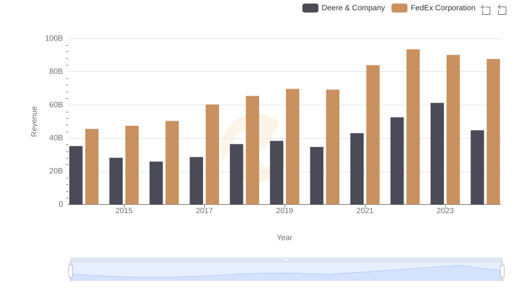Screen dimensions: 514x296
Task: Click the 2014 Deere & Company bar
Action: (76, 175)
